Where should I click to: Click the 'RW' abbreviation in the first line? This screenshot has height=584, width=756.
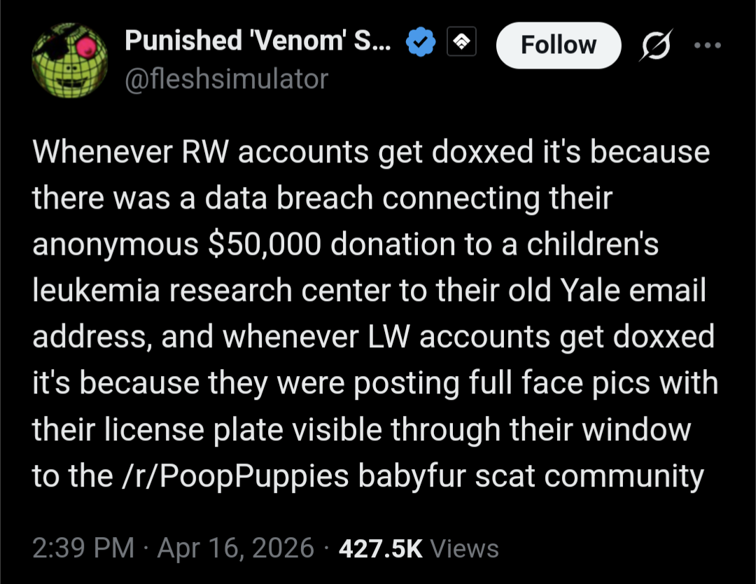click(x=203, y=153)
